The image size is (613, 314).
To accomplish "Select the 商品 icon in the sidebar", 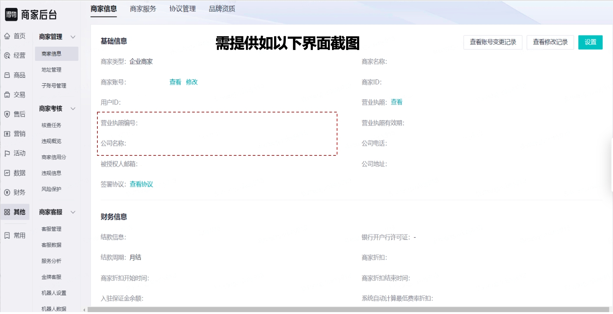I will [x=7, y=75].
